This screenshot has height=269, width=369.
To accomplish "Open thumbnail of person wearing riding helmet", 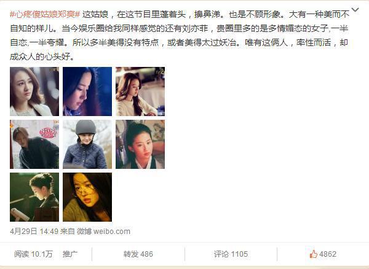I will click(87, 144).
